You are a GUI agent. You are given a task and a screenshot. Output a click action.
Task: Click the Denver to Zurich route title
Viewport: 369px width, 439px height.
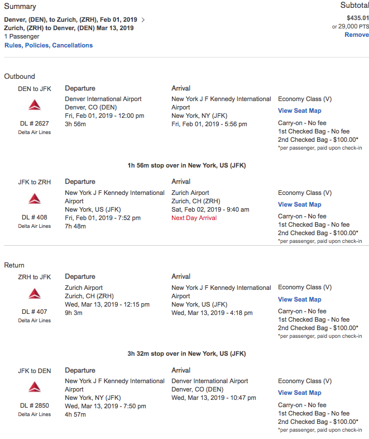(x=70, y=20)
